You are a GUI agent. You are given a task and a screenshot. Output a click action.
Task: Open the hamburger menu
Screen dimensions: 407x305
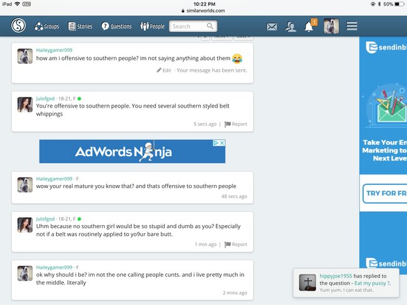point(352,26)
